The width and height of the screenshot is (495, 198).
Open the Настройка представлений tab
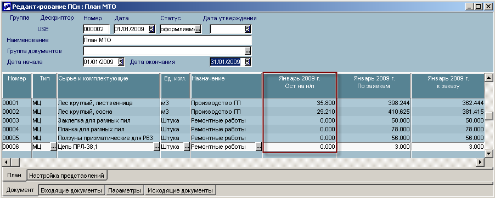(x=66, y=176)
